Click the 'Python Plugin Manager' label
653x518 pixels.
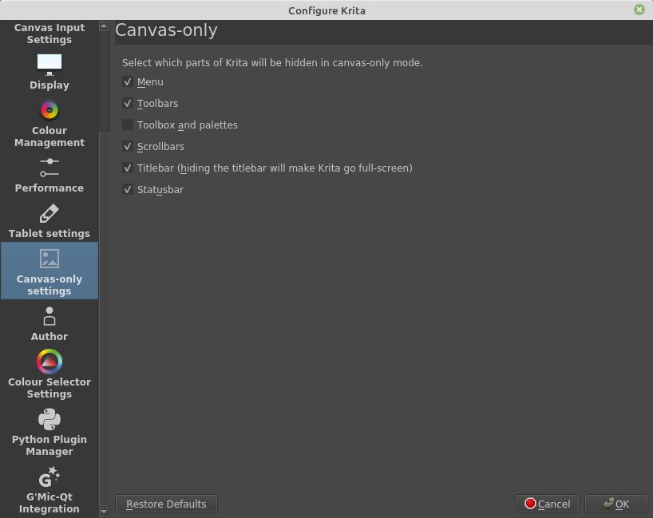click(49, 445)
